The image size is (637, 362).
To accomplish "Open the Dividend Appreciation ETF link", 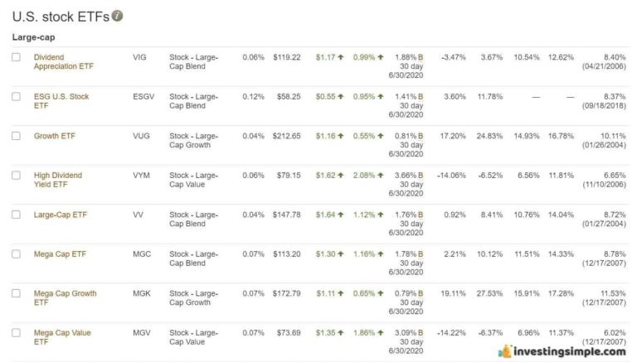I will 63,61.
